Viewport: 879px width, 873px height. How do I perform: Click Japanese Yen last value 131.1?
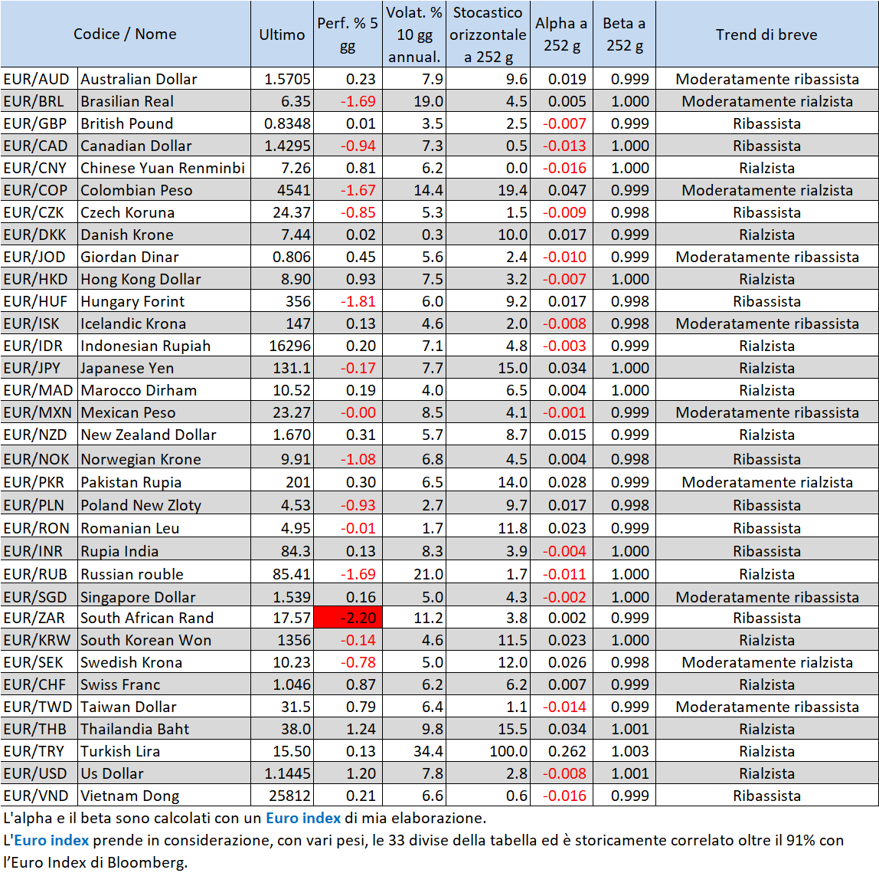click(x=282, y=368)
